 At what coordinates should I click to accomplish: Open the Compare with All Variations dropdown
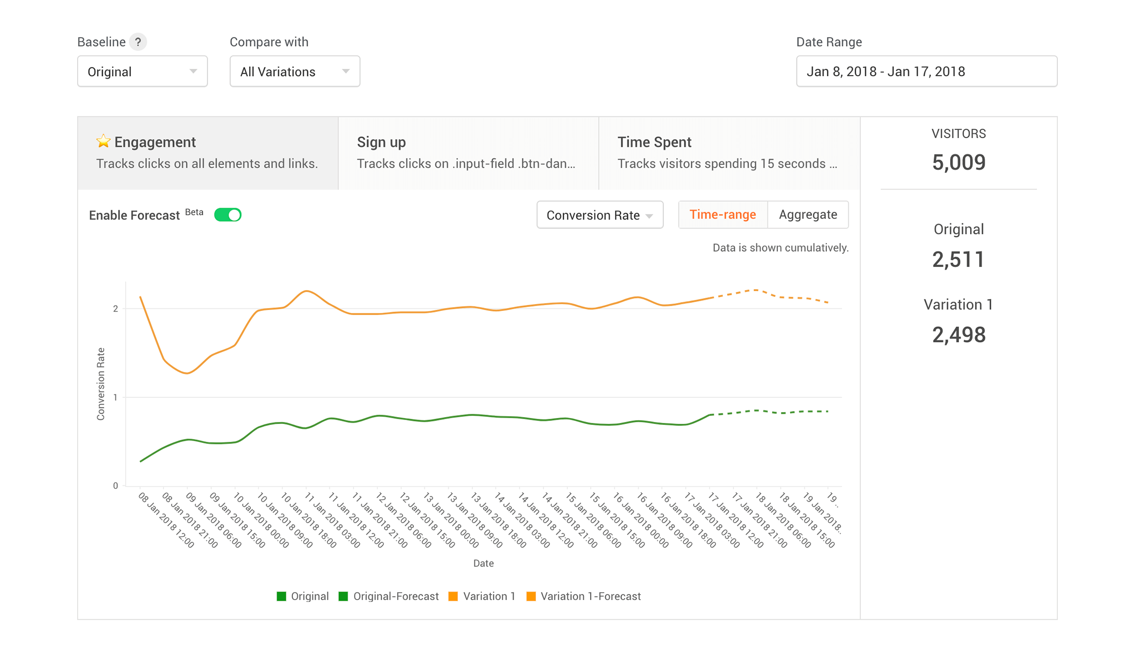tap(294, 71)
